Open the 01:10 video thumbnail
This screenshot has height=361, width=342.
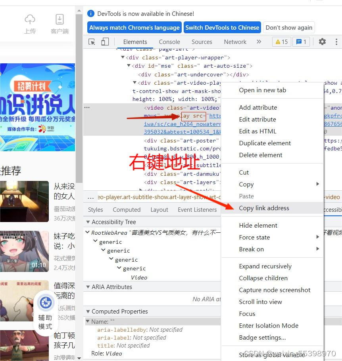(25, 251)
